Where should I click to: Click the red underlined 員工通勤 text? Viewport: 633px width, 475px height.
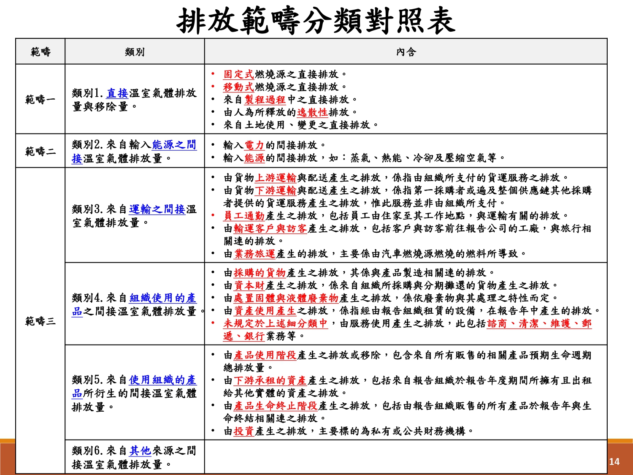[244, 216]
